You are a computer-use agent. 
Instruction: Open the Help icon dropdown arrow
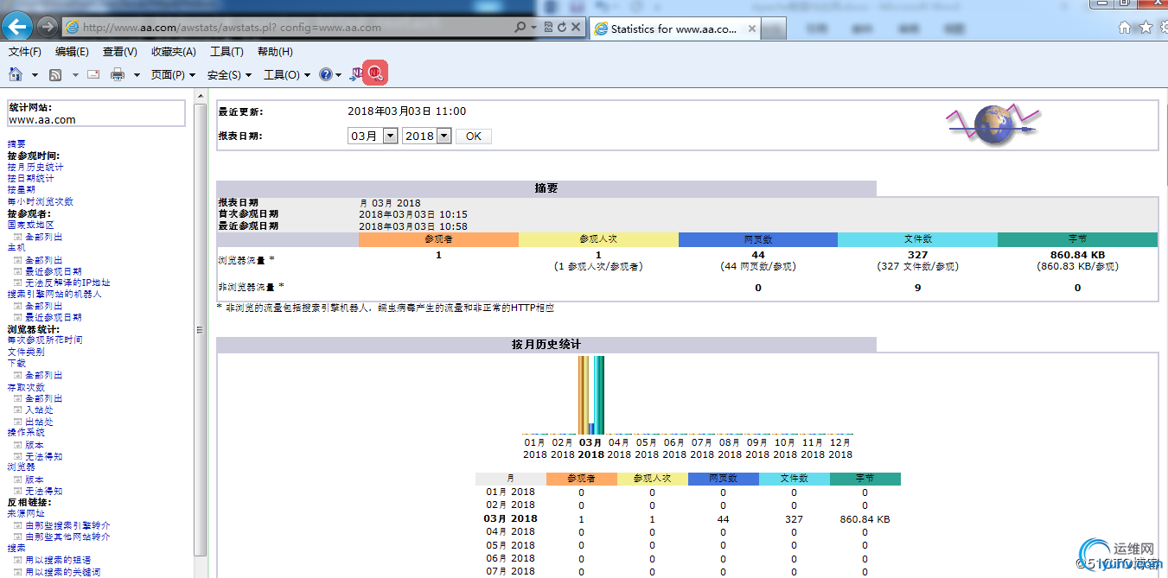pyautogui.click(x=338, y=75)
